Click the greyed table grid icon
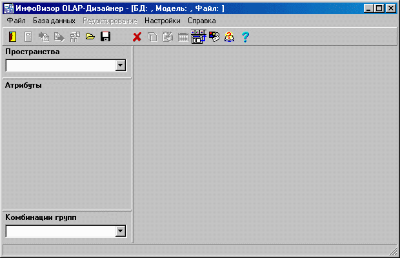The image size is (400, 258). [183, 37]
